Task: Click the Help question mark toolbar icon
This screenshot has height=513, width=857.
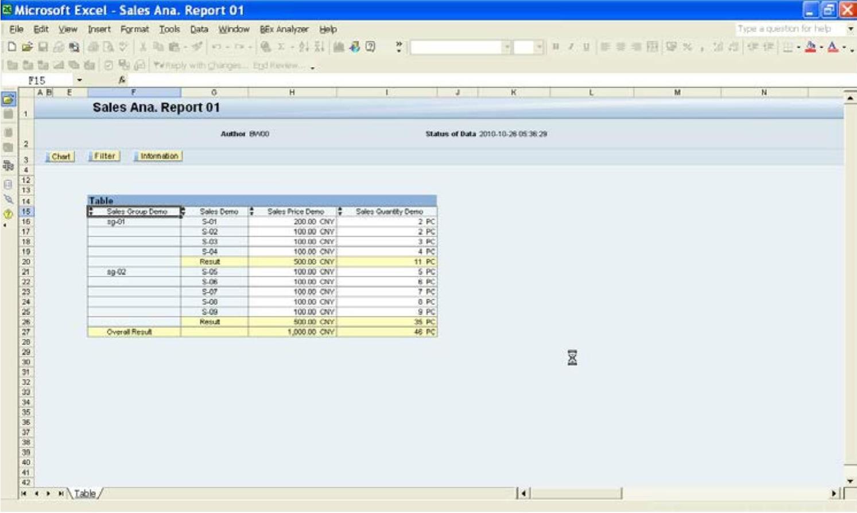Action: [371, 47]
